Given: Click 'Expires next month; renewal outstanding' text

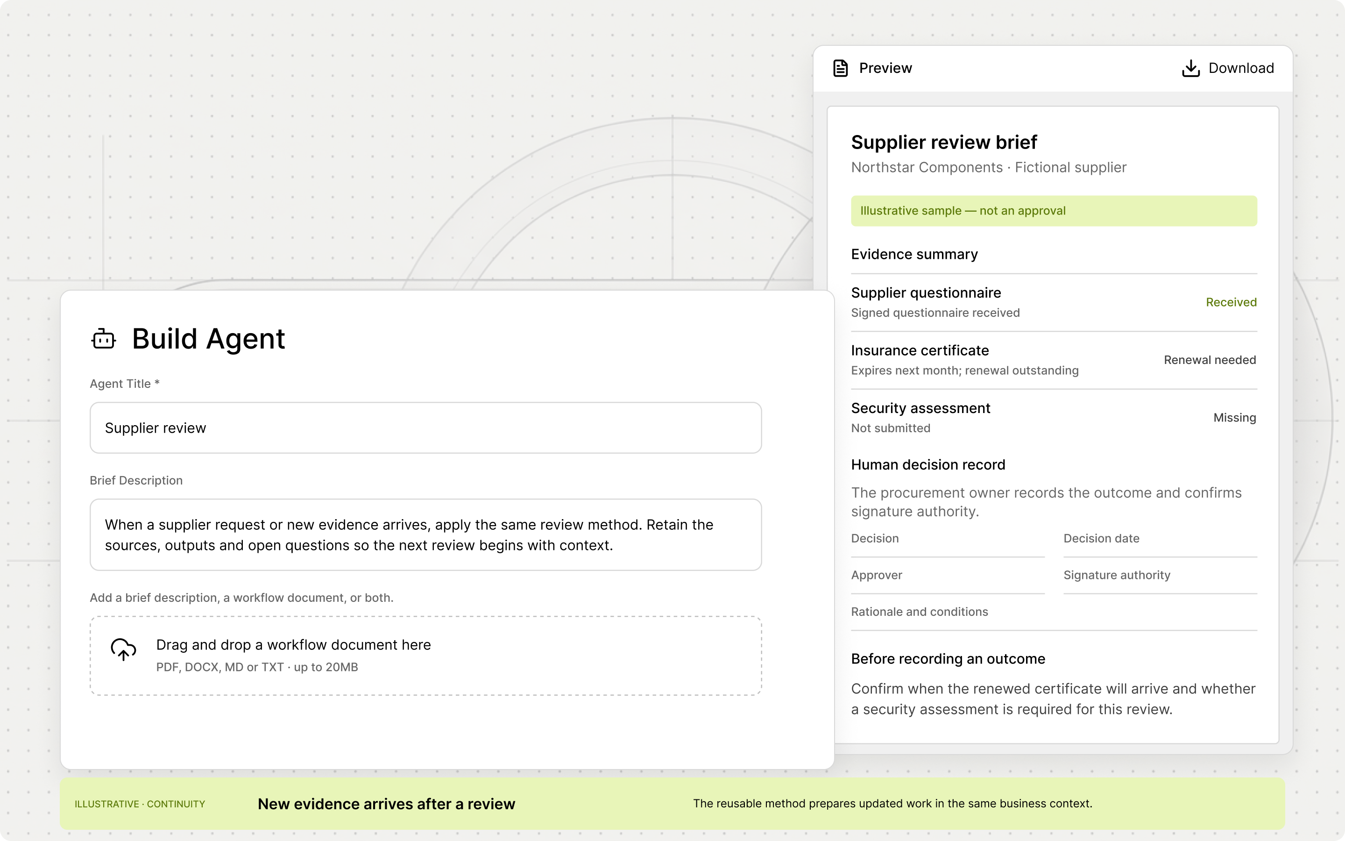Looking at the screenshot, I should (965, 371).
